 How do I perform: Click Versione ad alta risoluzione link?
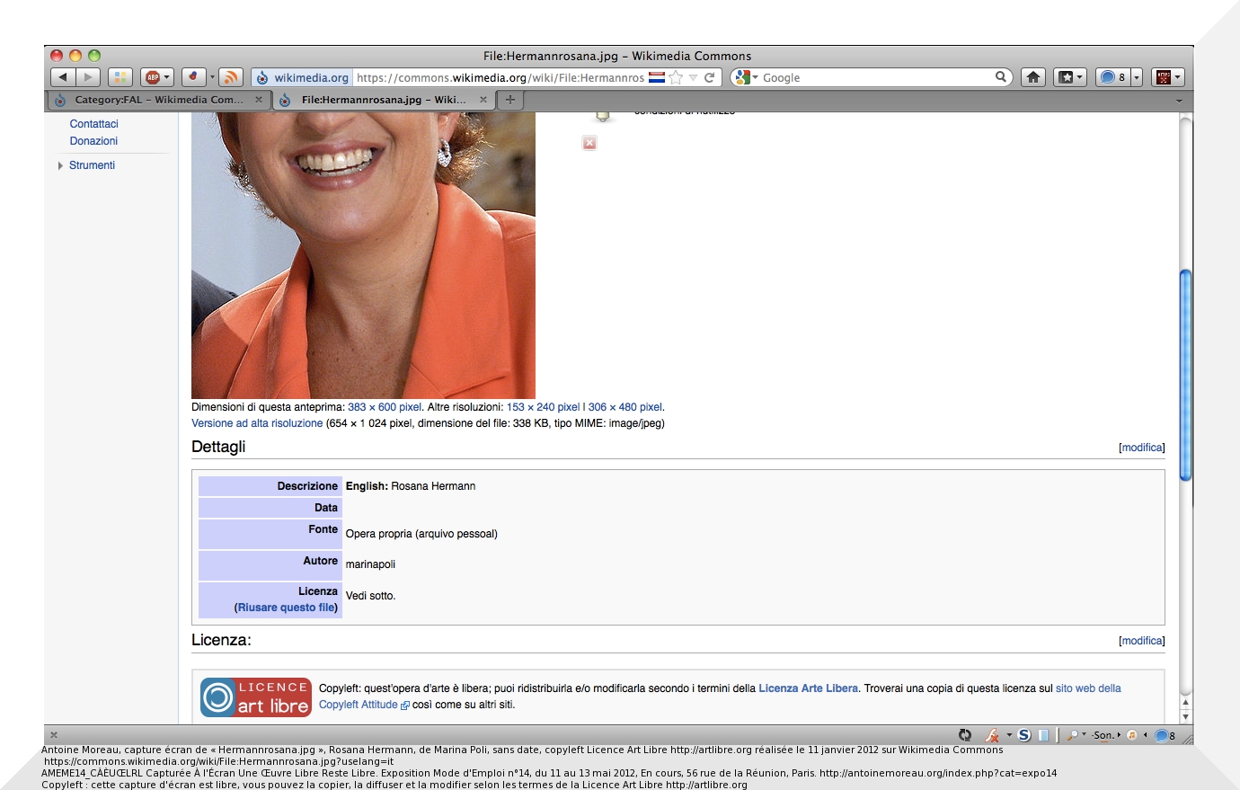257,423
